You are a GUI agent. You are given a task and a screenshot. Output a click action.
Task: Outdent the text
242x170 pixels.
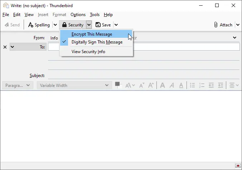[211, 85]
